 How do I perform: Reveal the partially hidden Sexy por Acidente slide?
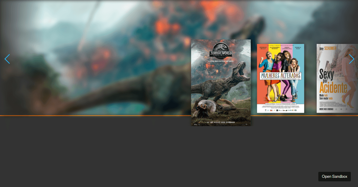(x=352, y=59)
